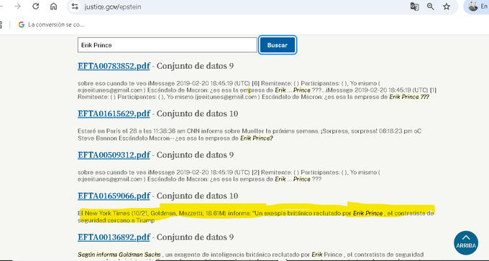This screenshot has height=261, width=489.
Task: Click the text 'Steve Bannon Escándalo Macron'
Action: pyautogui.click(x=124, y=138)
